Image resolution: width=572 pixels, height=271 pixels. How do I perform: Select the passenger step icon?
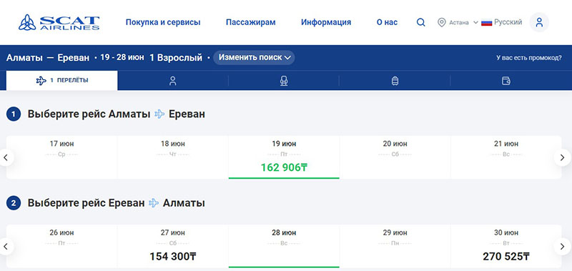(x=173, y=81)
